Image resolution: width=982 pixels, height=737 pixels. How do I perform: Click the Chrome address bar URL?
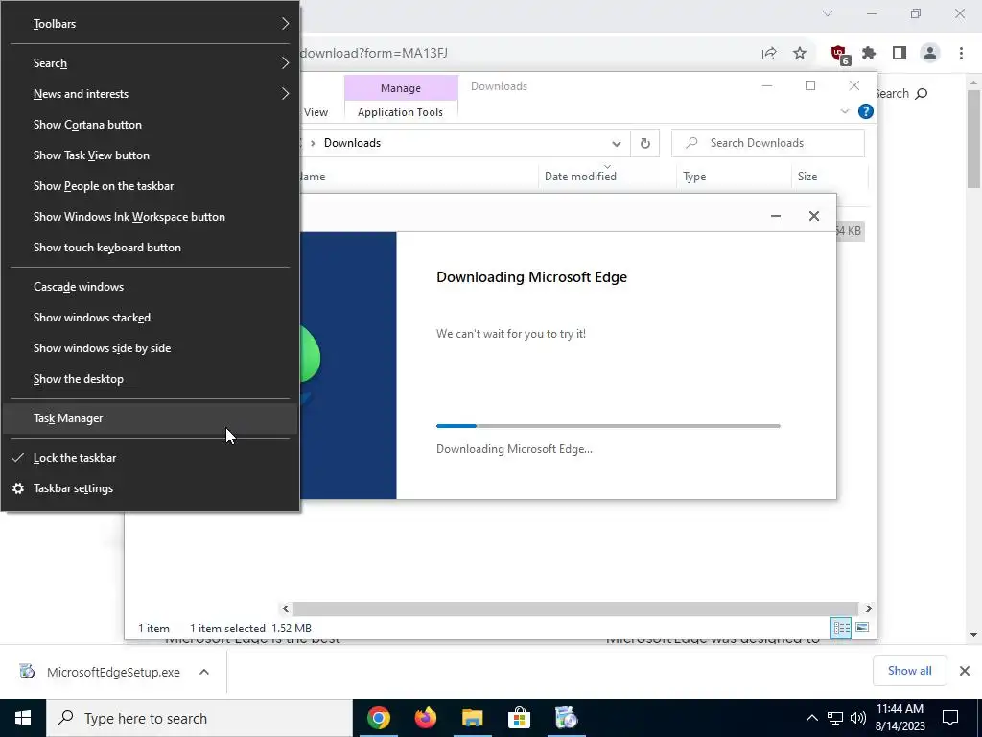pos(374,54)
